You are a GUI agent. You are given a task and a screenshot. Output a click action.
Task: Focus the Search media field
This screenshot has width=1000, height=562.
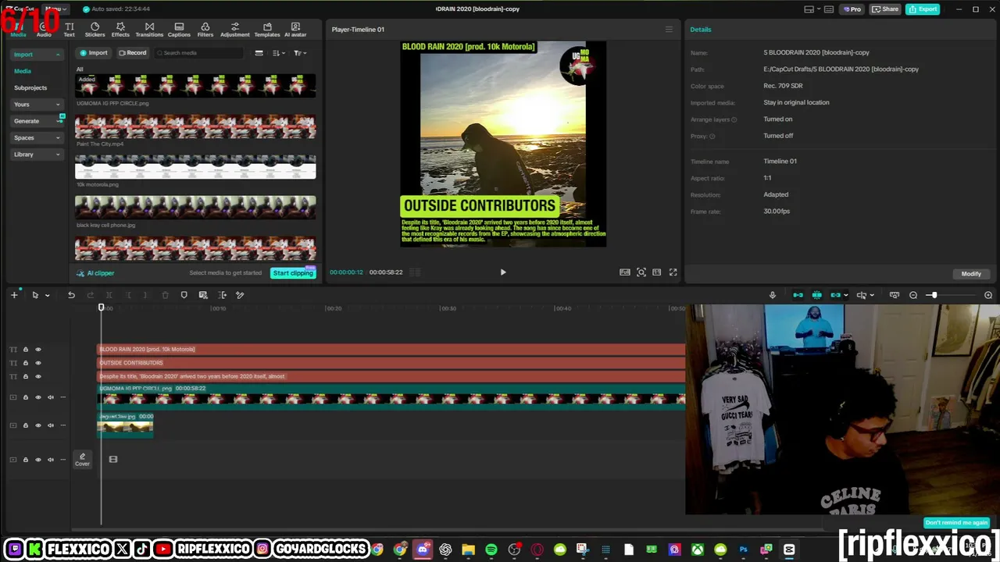[199, 53]
